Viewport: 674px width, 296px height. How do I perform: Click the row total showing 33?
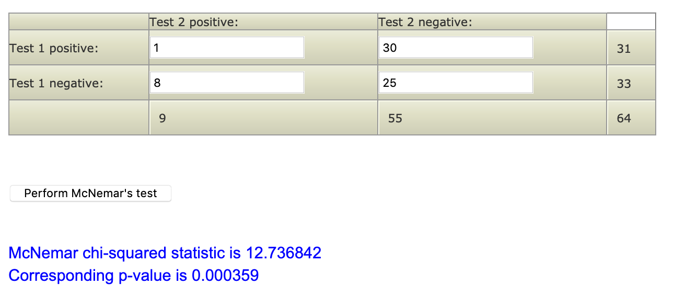[x=624, y=84]
